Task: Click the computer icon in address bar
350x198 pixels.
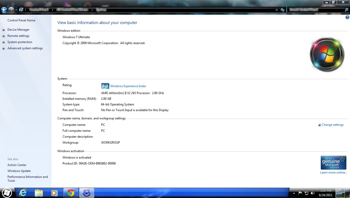Action: coord(21,10)
